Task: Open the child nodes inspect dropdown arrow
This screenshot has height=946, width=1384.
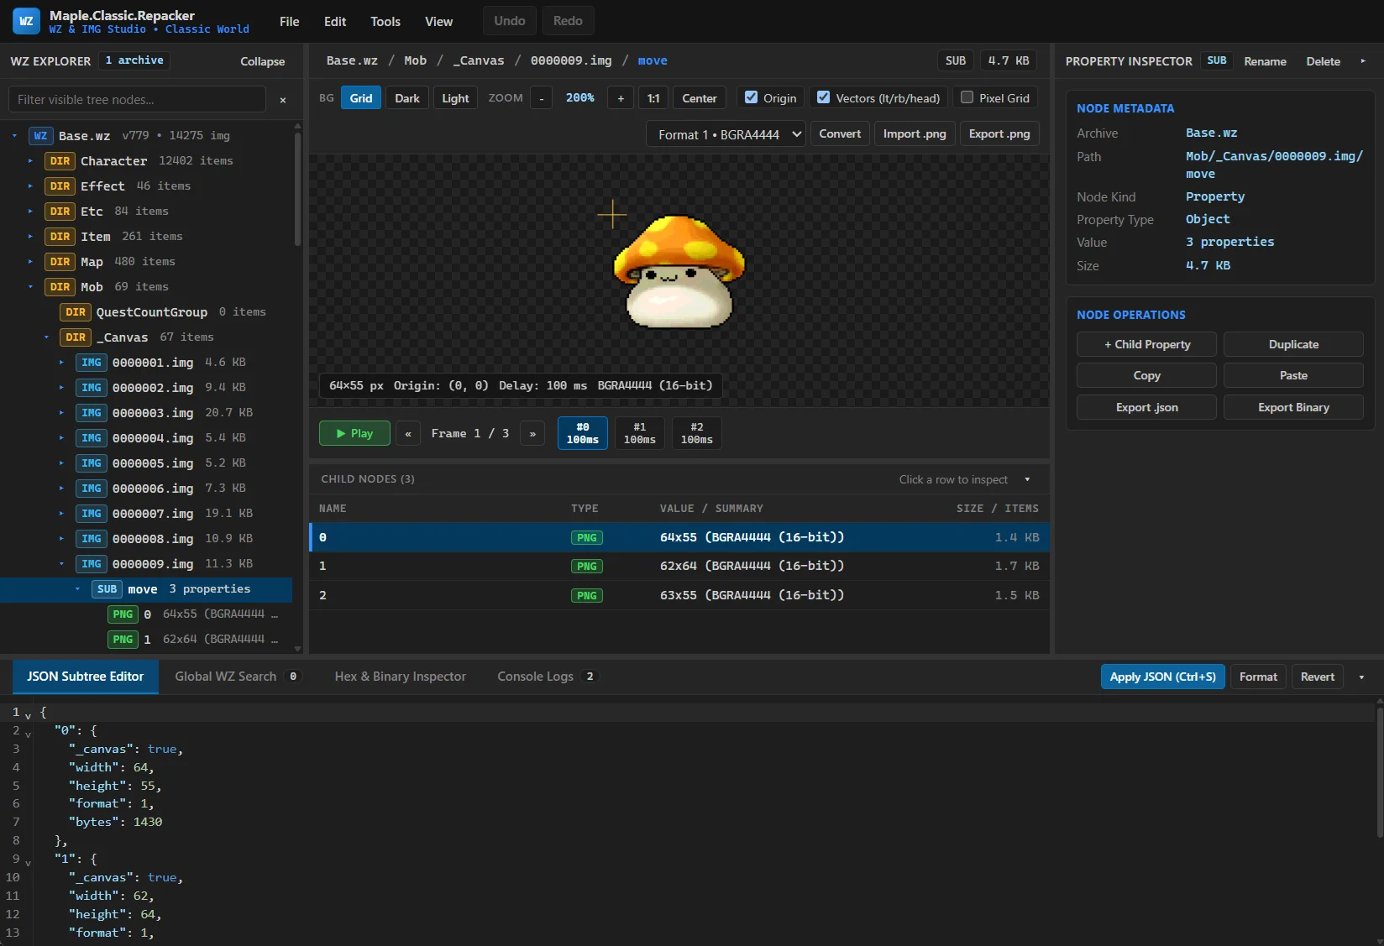Action: tap(1027, 479)
